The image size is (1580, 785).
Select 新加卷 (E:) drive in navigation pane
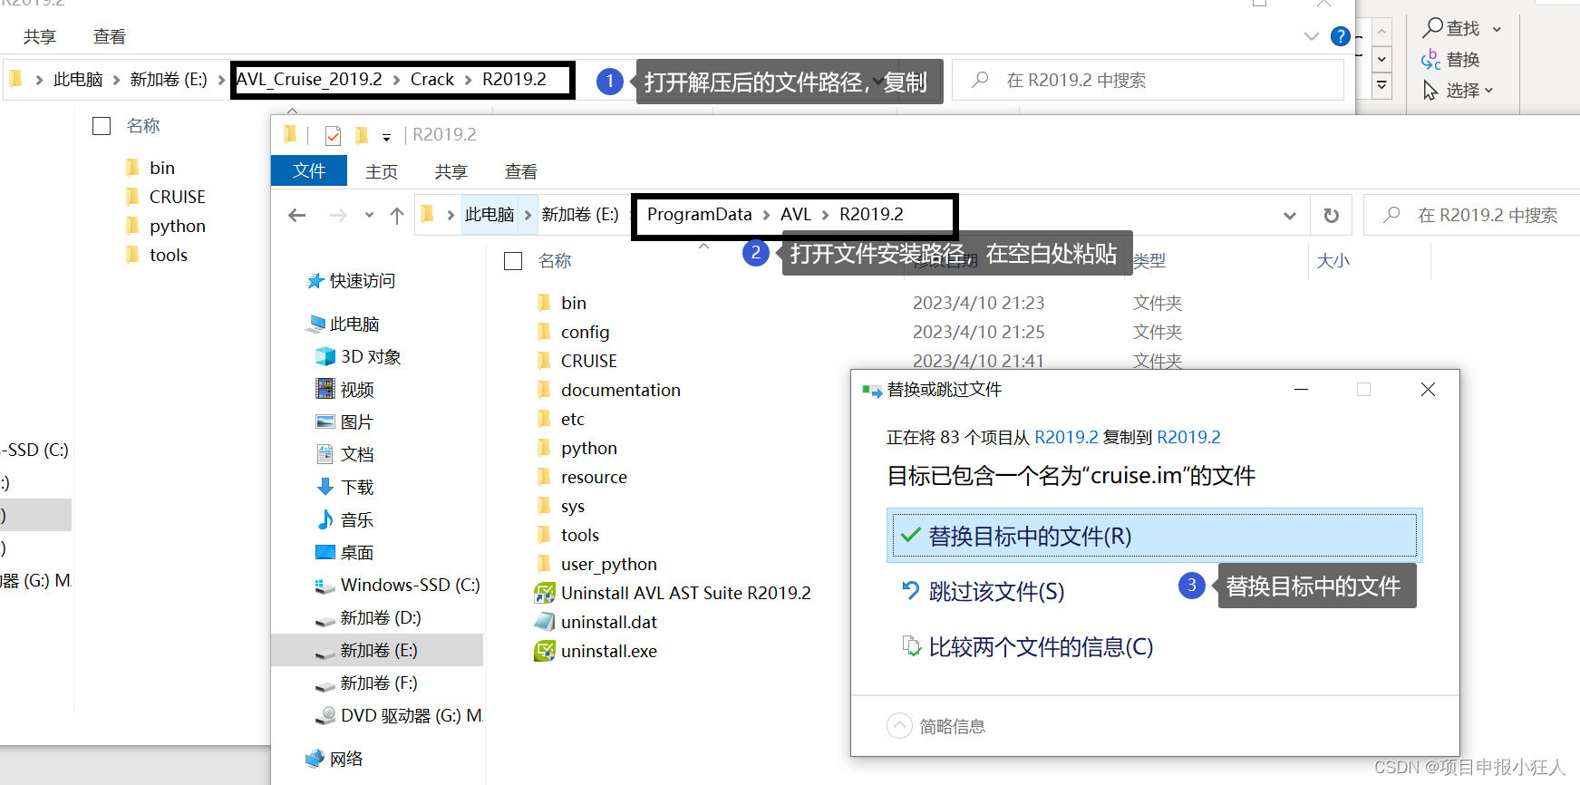(x=366, y=650)
